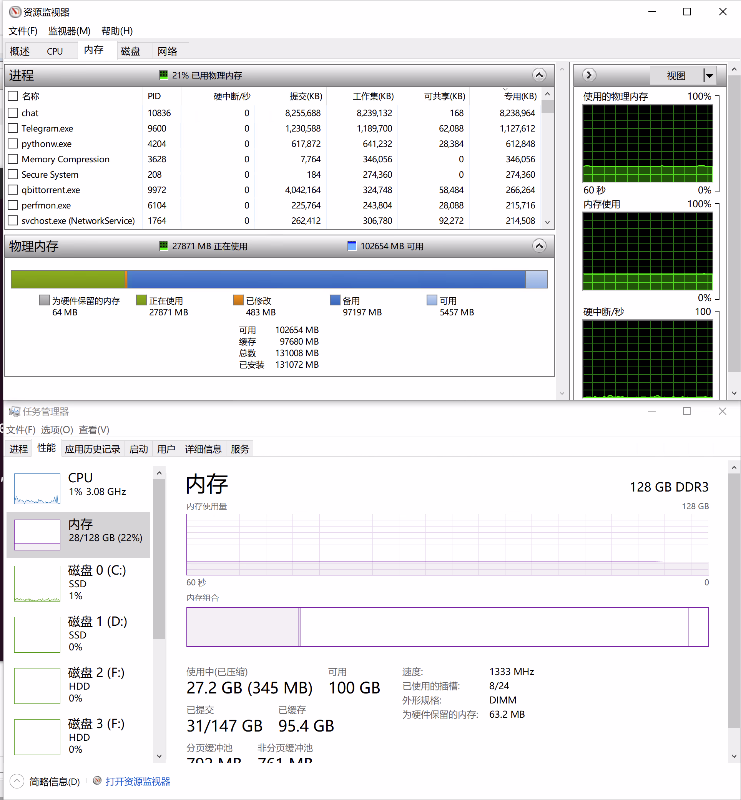
Task: Collapse the 进程 section with its chevron
Action: pos(539,75)
